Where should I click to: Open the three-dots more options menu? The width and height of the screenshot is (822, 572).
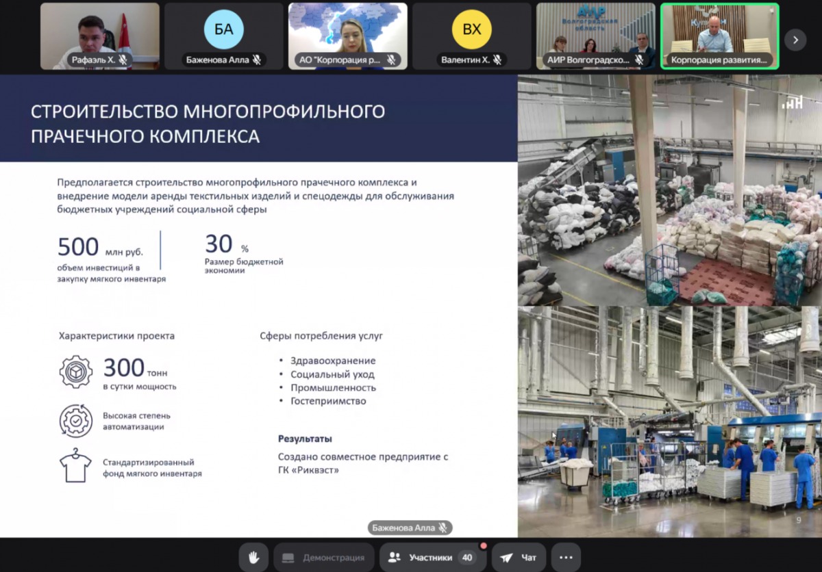[566, 558]
